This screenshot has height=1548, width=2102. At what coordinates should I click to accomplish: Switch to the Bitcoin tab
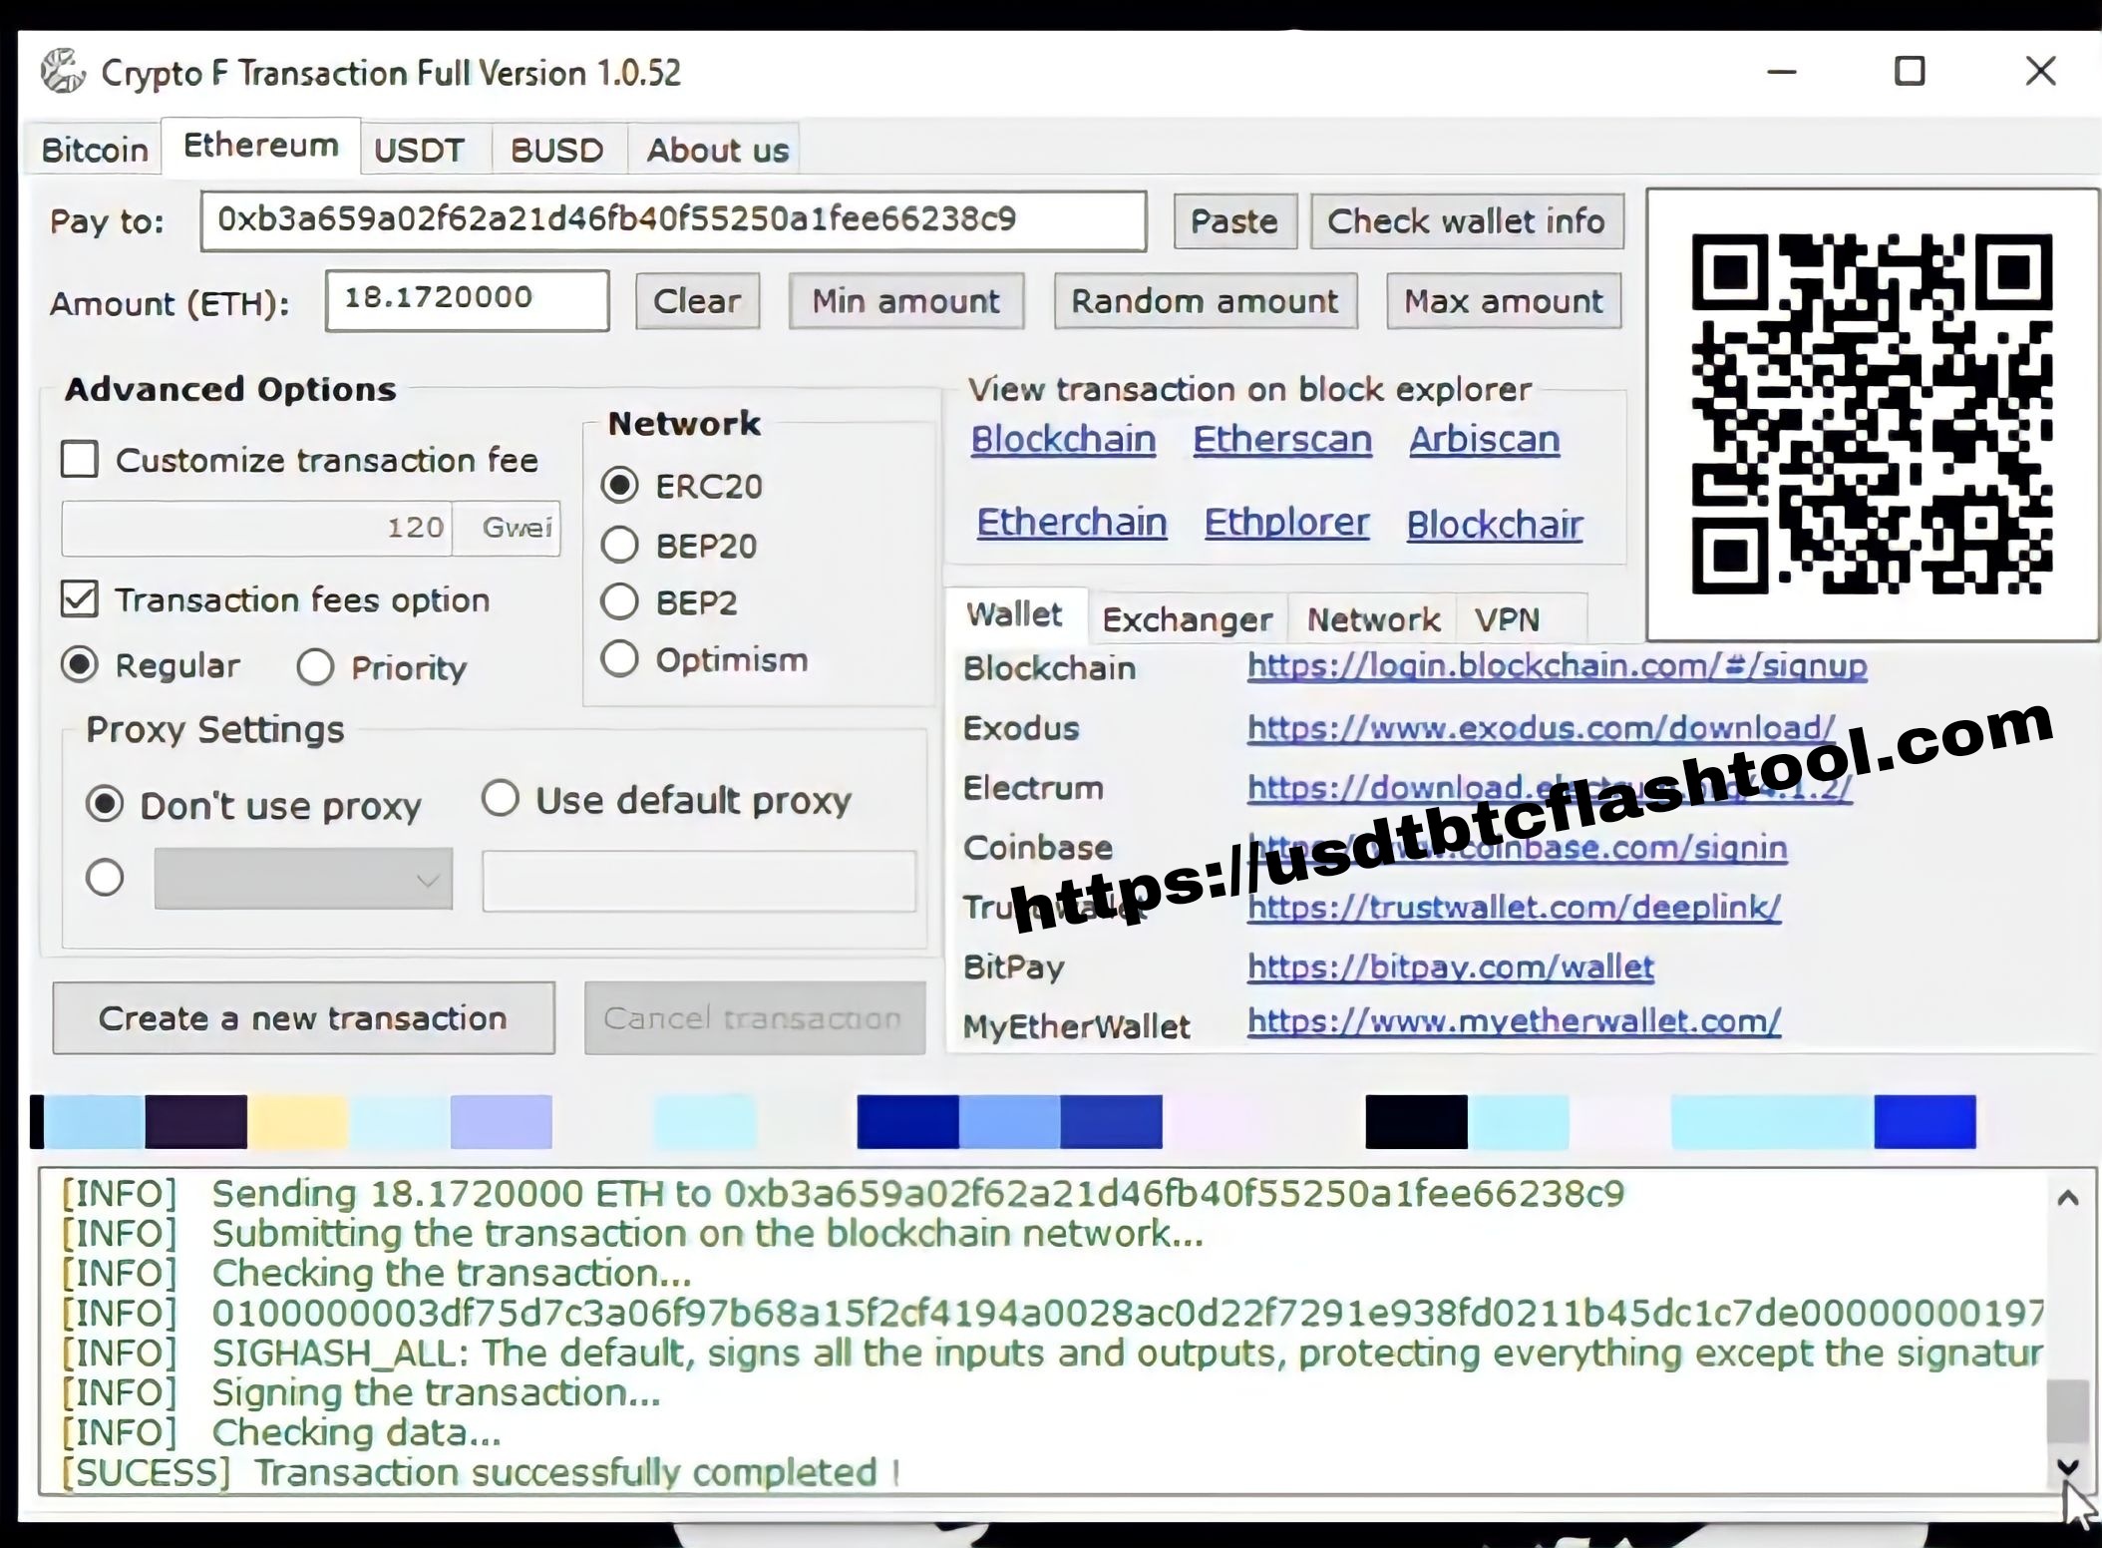pyautogui.click(x=93, y=149)
